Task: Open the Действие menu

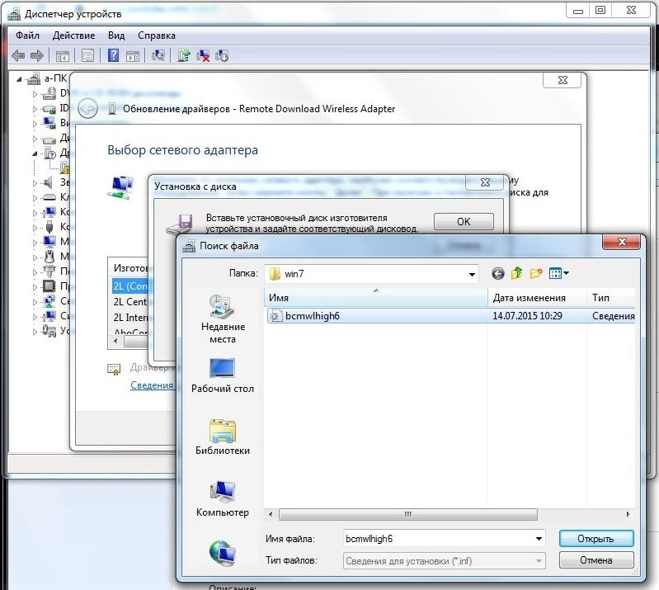Action: 73,35
